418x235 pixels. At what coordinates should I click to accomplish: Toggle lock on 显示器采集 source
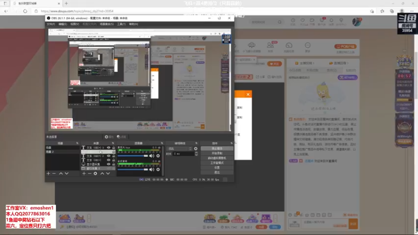[113, 164]
